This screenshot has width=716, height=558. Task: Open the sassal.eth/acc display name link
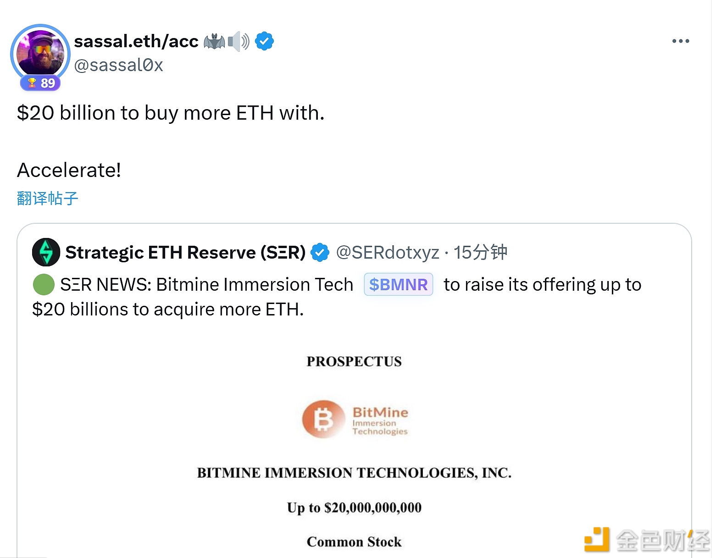[136, 41]
